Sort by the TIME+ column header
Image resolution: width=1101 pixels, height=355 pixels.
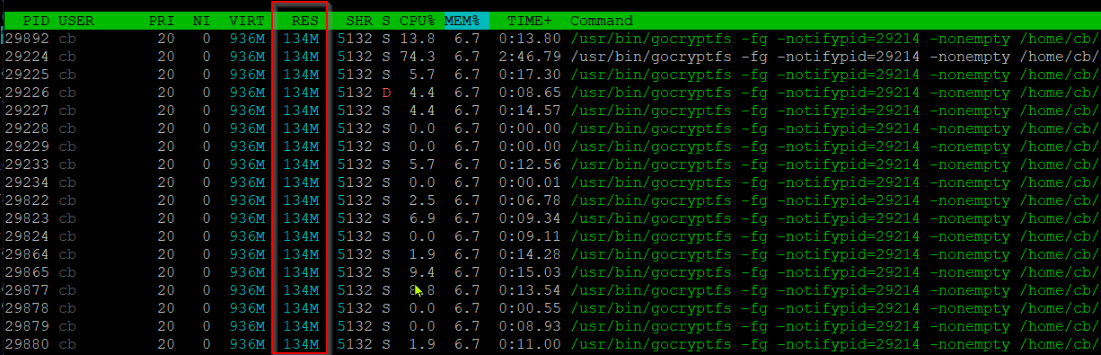coord(530,21)
